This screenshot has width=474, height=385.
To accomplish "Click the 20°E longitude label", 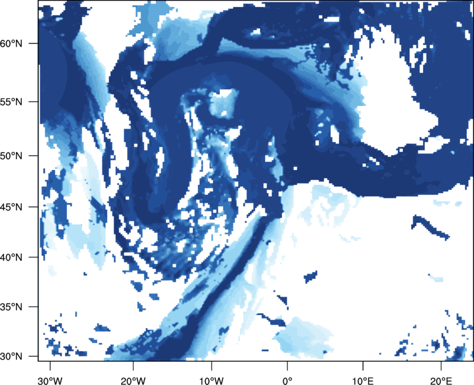I will pos(441,381).
